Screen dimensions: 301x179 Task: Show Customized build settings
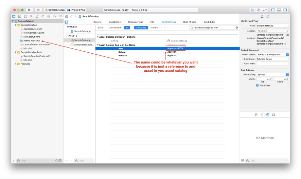(115, 28)
